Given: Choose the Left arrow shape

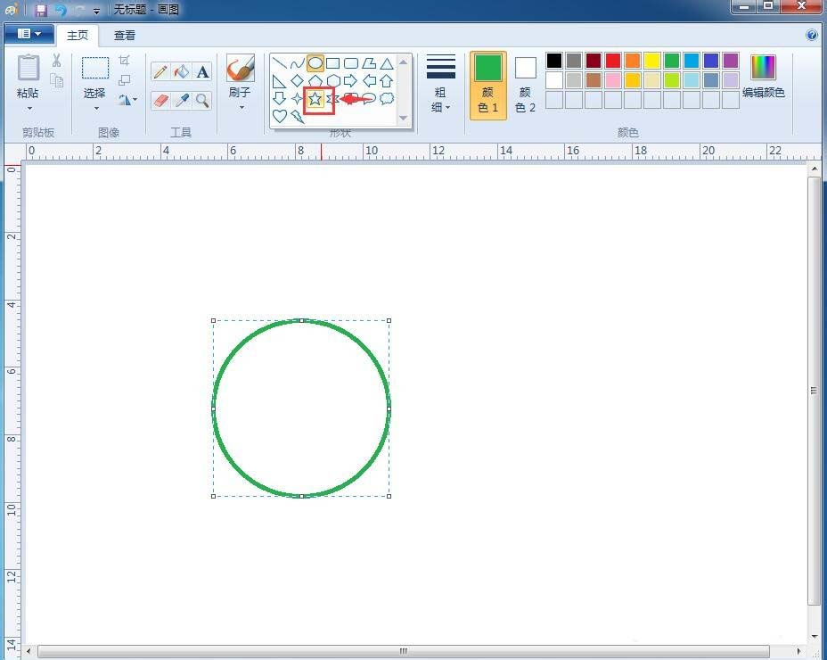Looking at the screenshot, I should [369, 81].
